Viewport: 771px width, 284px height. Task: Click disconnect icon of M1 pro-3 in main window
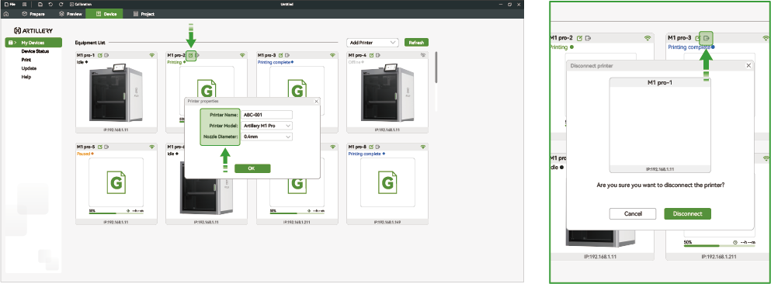(x=287, y=56)
